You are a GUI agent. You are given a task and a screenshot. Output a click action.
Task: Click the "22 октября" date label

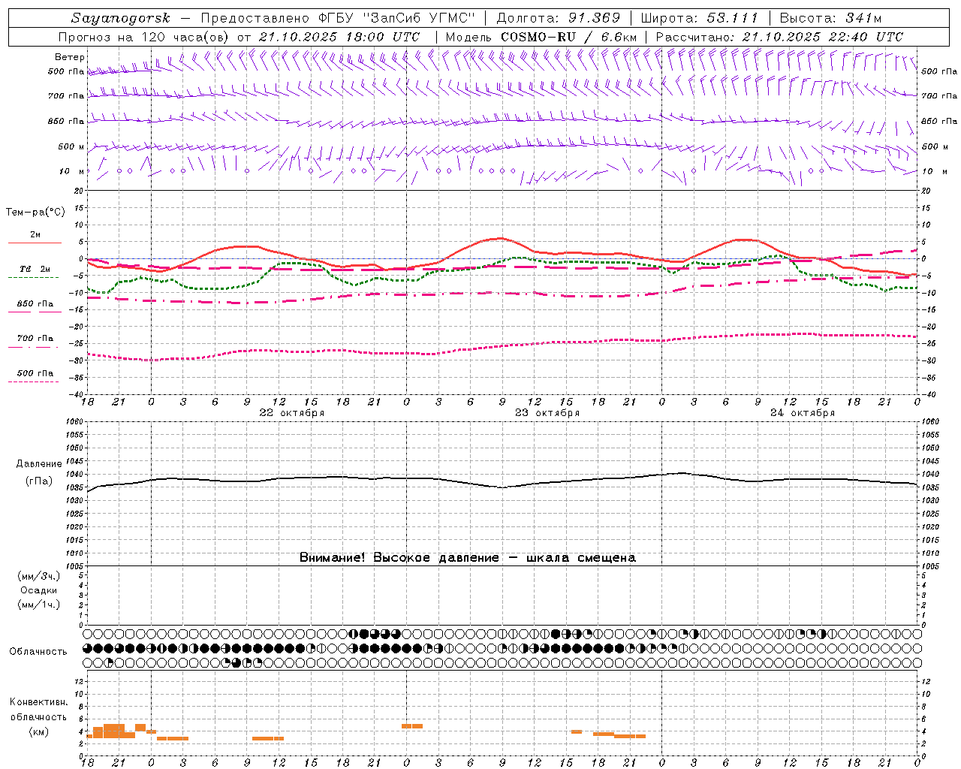(x=291, y=413)
